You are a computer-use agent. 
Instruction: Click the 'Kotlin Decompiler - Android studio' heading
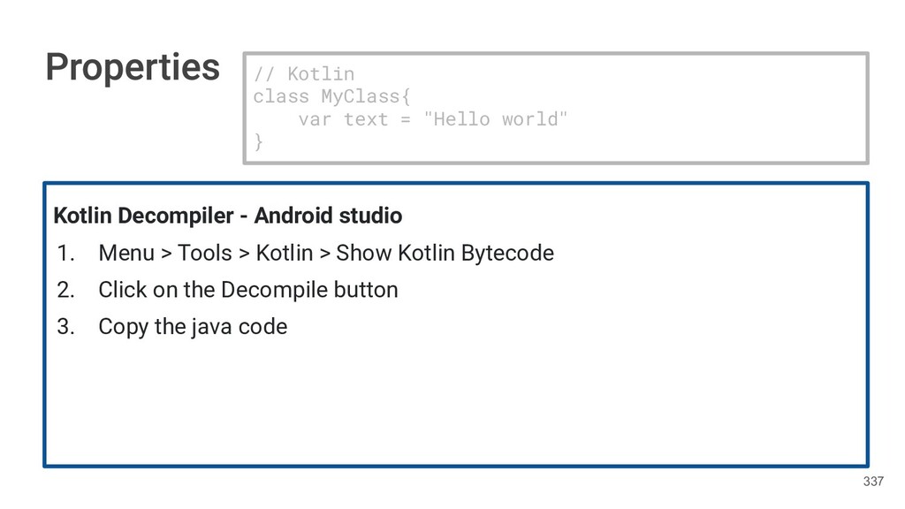228,216
